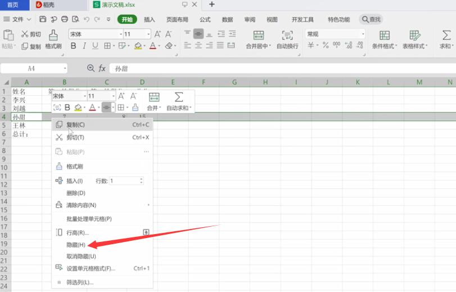
Task: Click the eraser clear-format icon
Action: 169,46
